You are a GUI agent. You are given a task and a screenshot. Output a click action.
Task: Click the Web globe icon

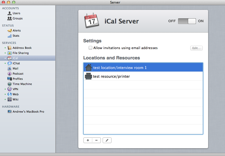(10, 94)
